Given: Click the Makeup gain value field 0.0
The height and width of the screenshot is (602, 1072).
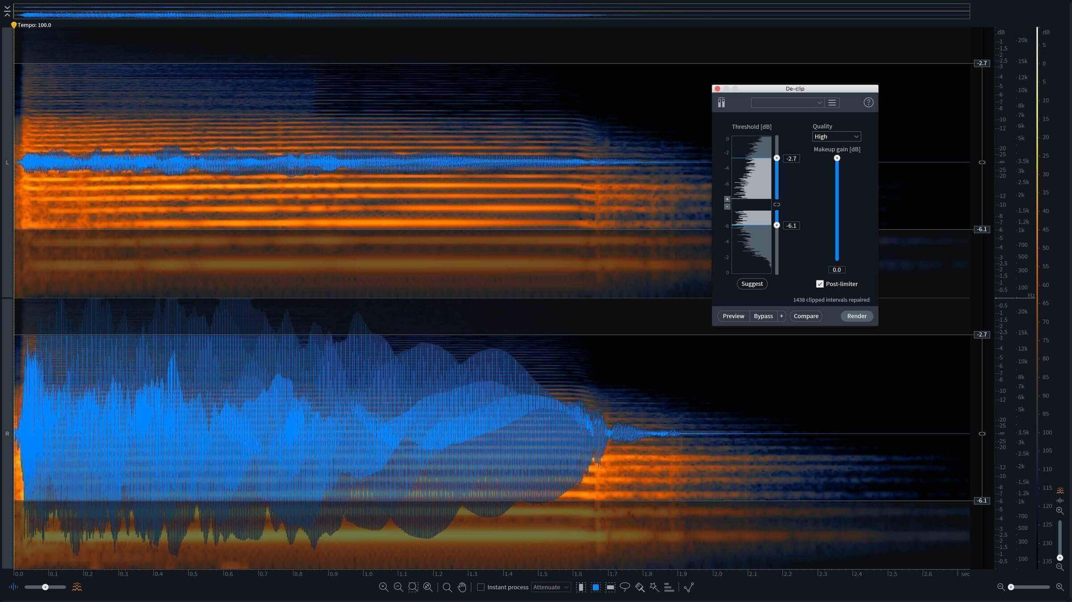Looking at the screenshot, I should click(837, 270).
